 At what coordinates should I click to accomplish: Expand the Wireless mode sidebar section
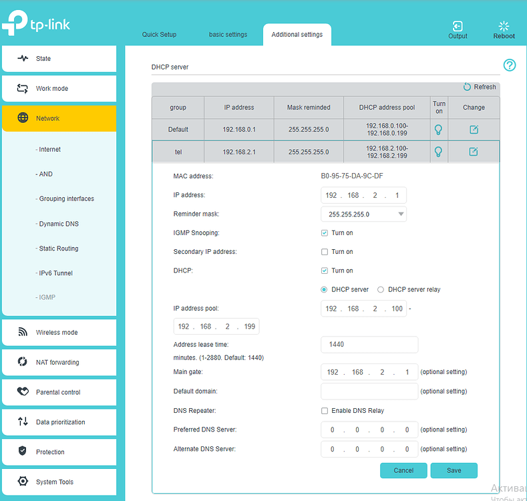point(59,332)
